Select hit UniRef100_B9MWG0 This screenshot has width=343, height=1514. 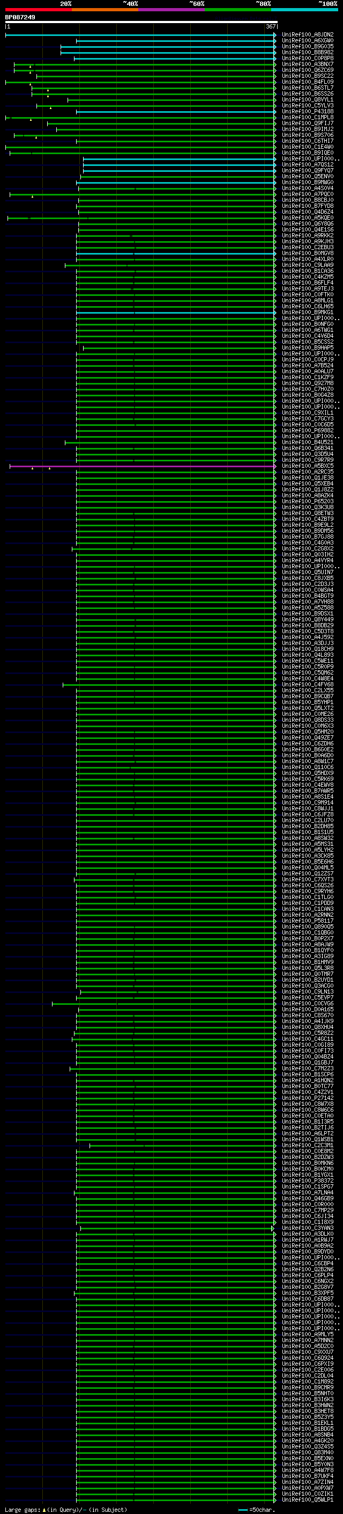tap(308, 182)
